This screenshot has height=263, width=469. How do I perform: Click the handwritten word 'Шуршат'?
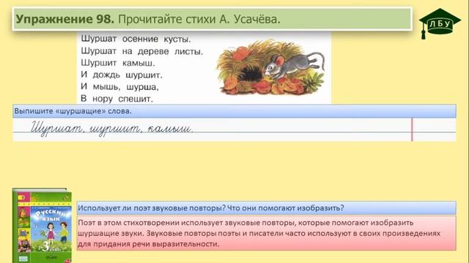point(57,129)
